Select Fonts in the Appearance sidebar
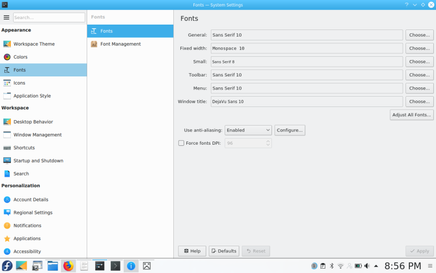436x273 pixels. 44,70
